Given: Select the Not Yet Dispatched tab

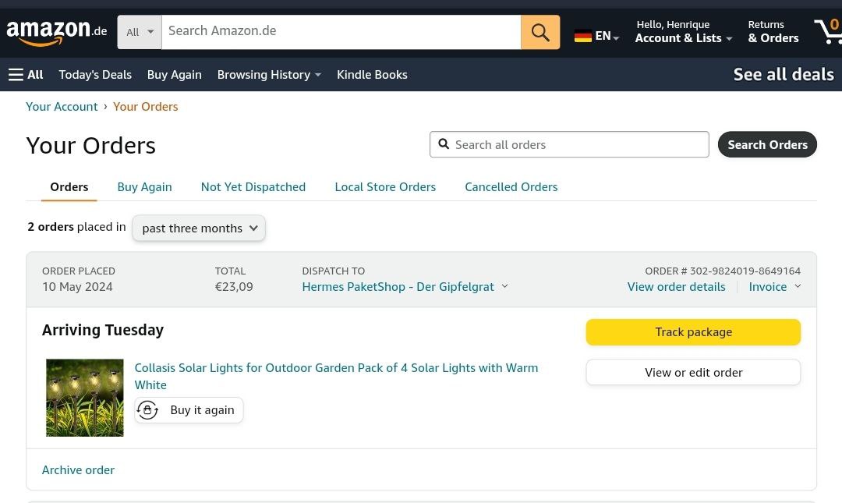Looking at the screenshot, I should [x=253, y=187].
